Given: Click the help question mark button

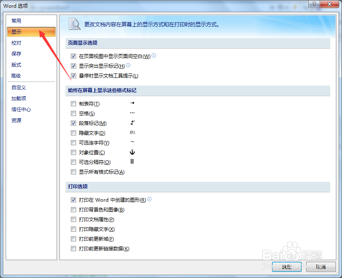Looking at the screenshot, I should [314, 4].
